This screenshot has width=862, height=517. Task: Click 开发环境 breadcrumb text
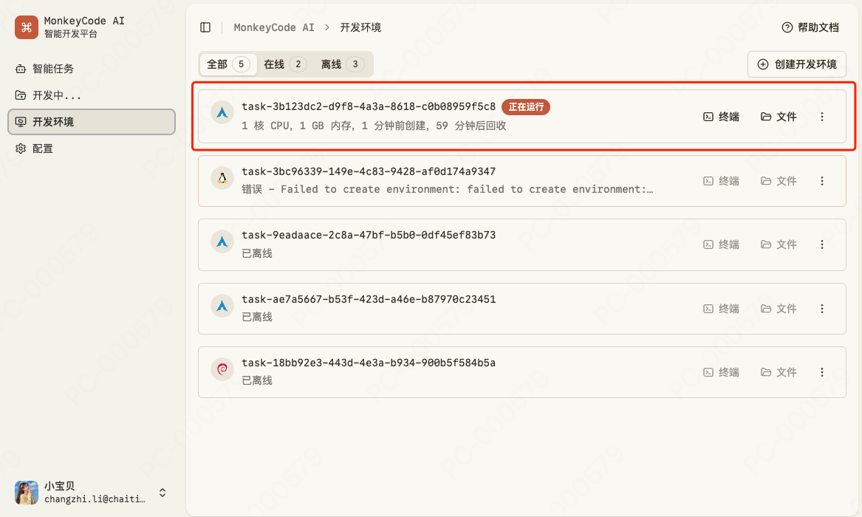(360, 27)
